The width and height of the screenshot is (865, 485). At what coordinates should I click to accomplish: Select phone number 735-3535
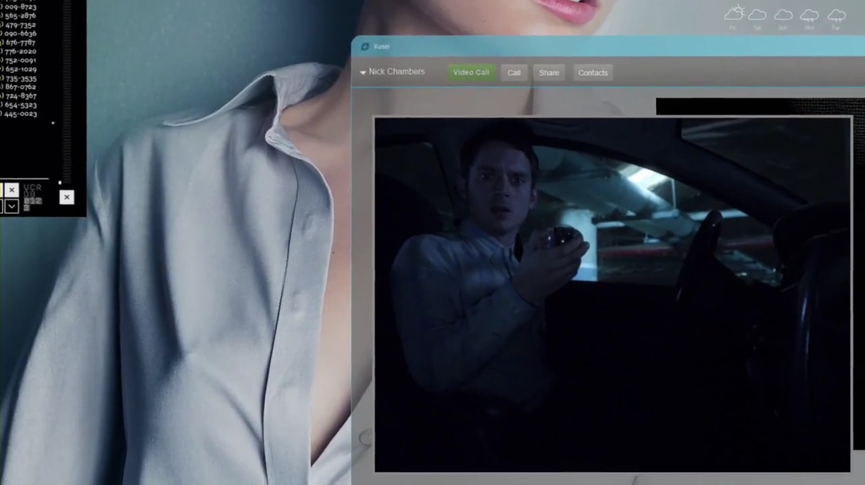(20, 78)
